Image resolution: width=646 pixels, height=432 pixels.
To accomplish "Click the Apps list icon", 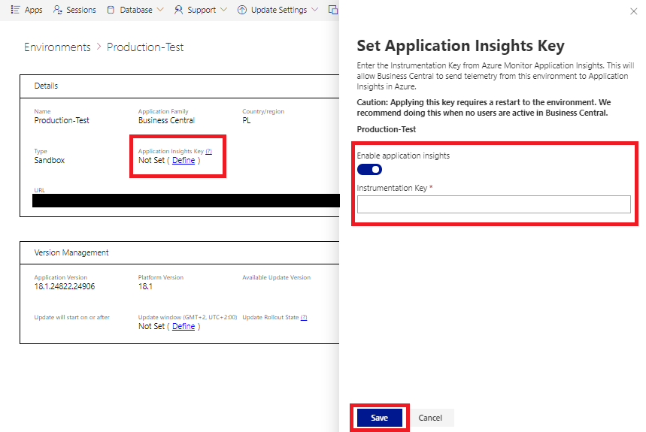I will (15, 10).
